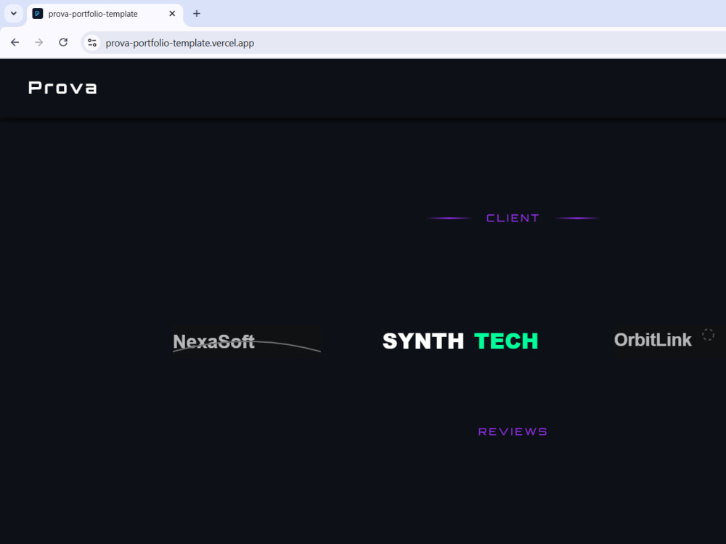Select the prova-portfolio-template tab
This screenshot has height=544, width=726.
[x=105, y=14]
